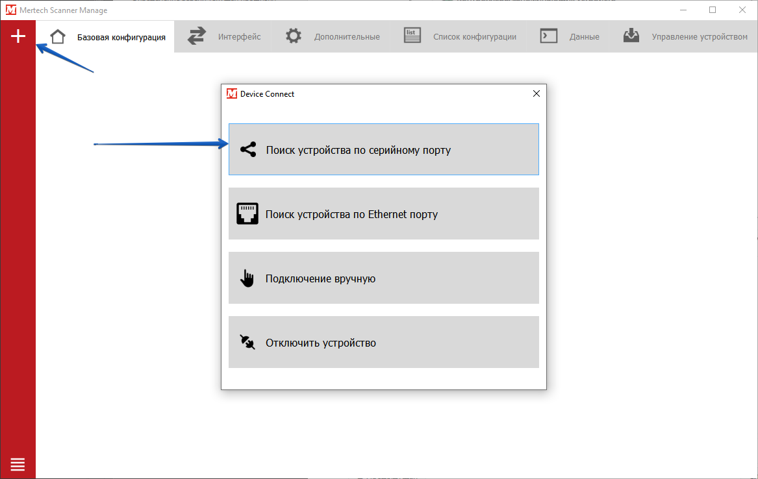Switch to Базовая конфигурация tab

pos(105,37)
